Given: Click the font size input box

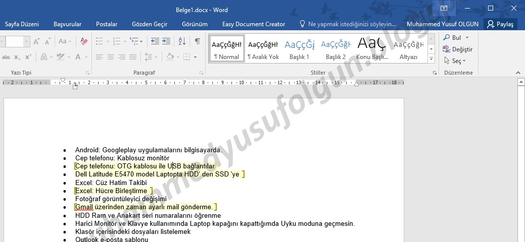Looking at the screenshot, I should point(14,42).
